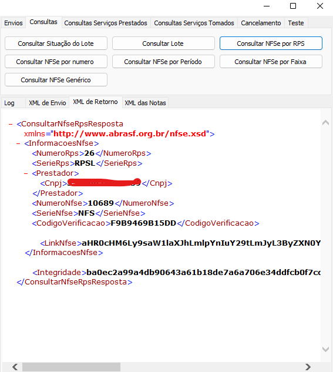Viewport: 333px width, 372px height.
Task: Click the CodigoVerificacao value F9B9469B15DD
Action: coord(143,223)
